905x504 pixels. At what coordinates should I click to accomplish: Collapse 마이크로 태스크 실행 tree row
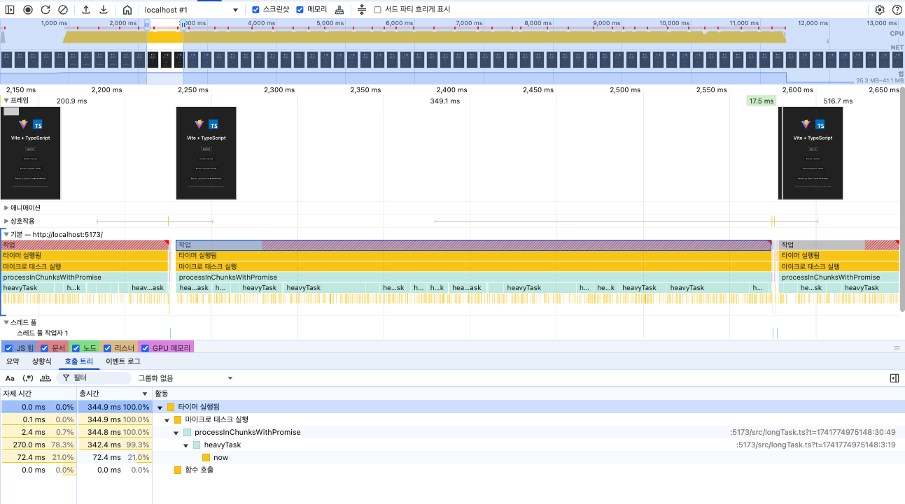pos(167,419)
